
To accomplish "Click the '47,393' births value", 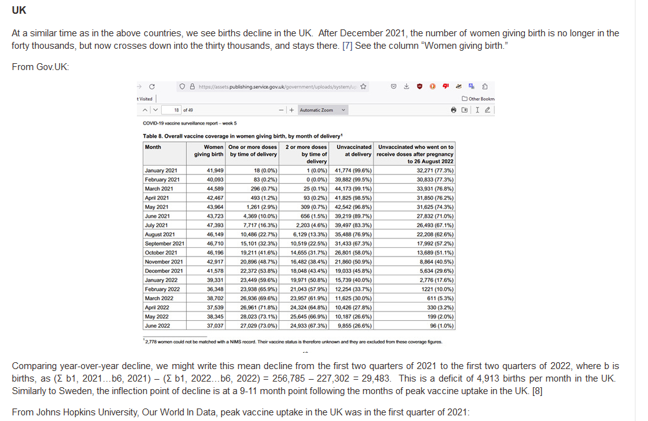I will (216, 225).
